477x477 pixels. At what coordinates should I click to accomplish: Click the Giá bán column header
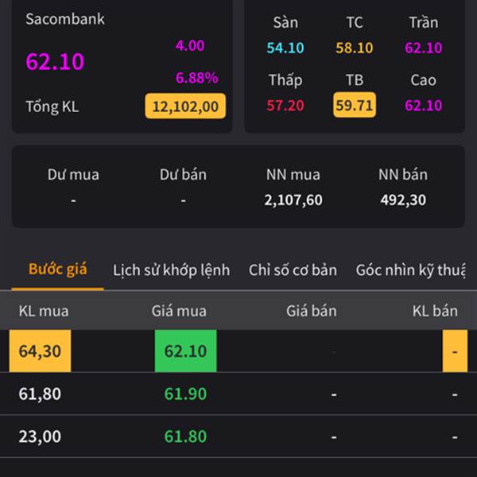coord(312,311)
